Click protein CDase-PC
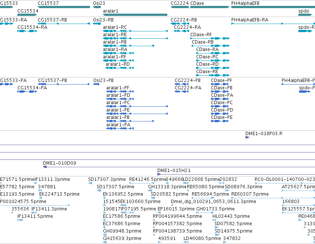 pos(220,106)
